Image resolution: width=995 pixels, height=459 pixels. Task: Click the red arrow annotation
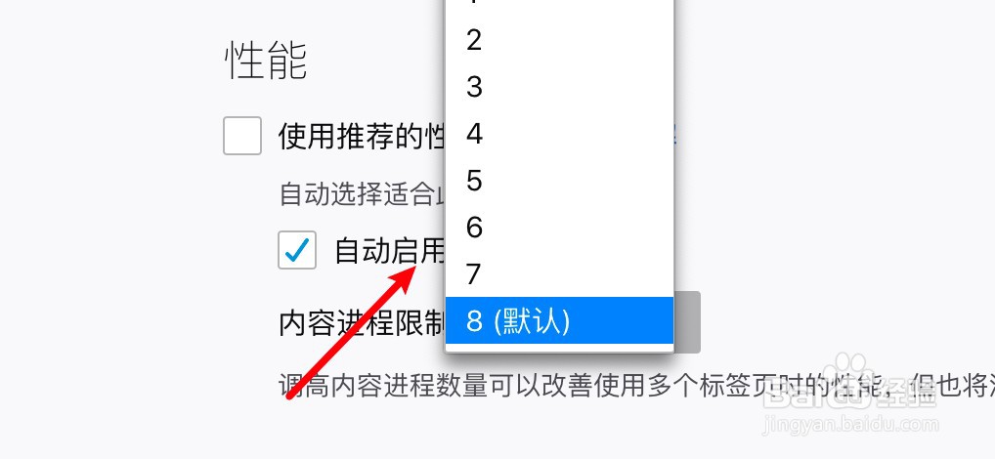(351, 332)
